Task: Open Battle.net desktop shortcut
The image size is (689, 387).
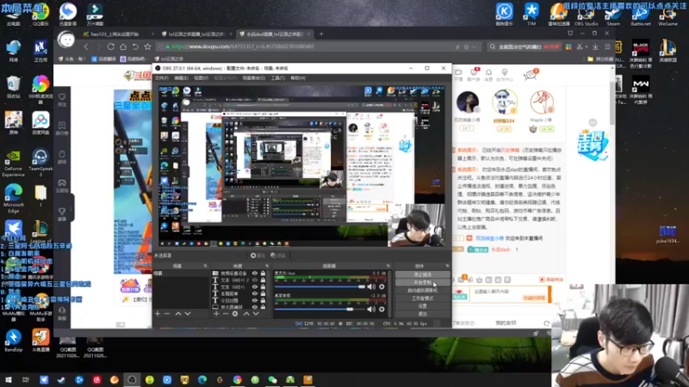Action: pos(640,14)
